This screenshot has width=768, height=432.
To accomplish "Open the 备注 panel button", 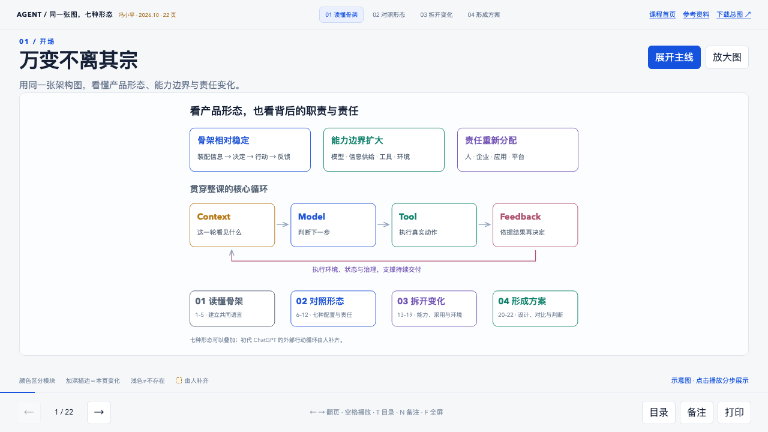I will pos(697,412).
